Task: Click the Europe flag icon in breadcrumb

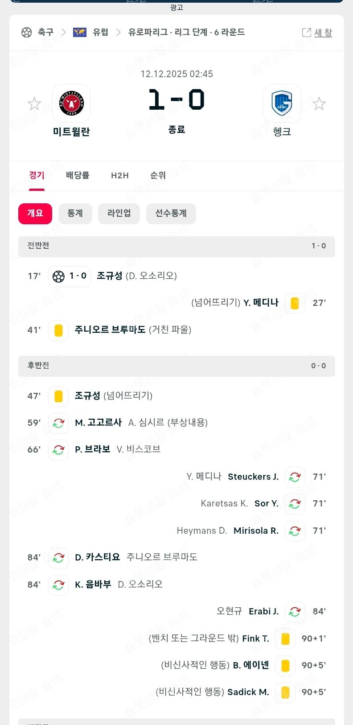Action: [x=80, y=32]
